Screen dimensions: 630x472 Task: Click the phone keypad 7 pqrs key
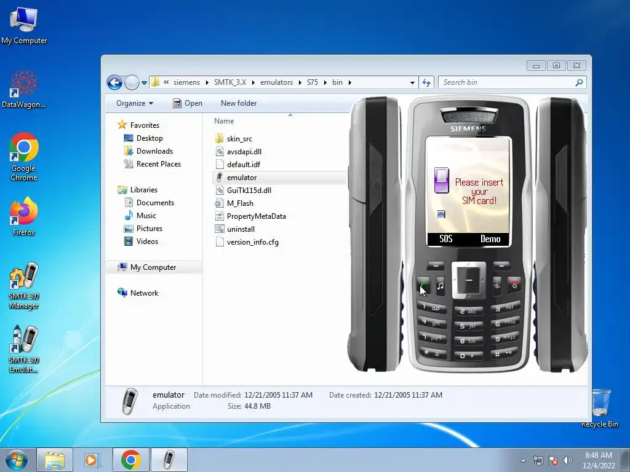[x=431, y=337]
